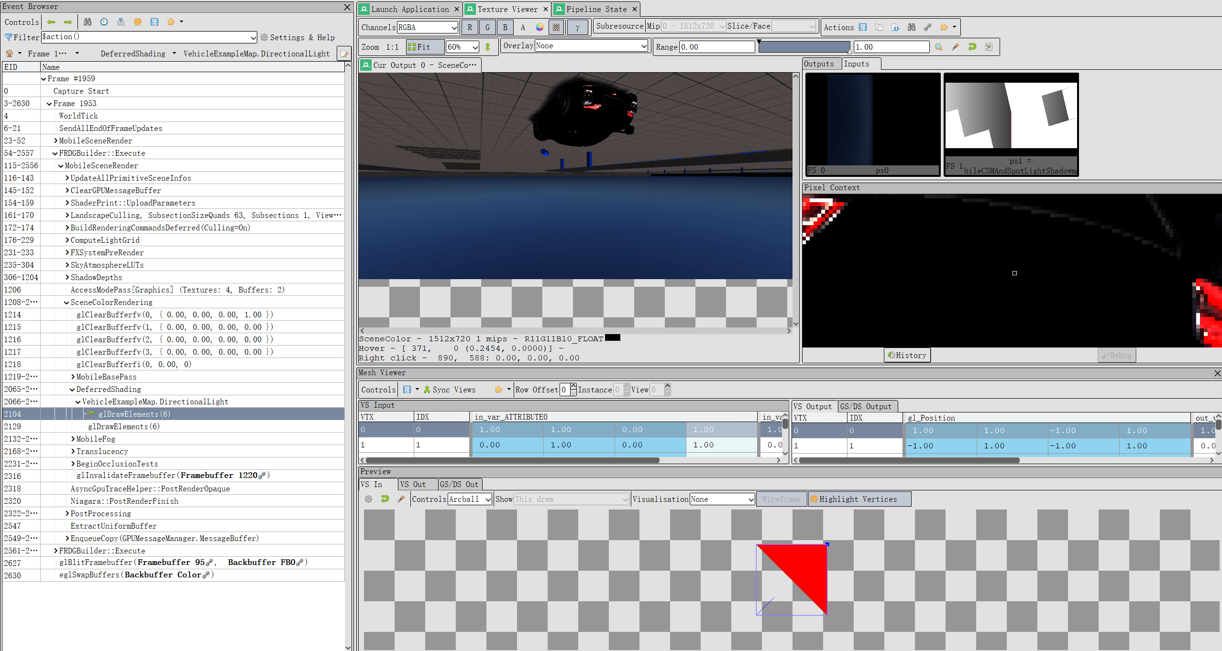Click the time durations clock icon

click(x=104, y=22)
